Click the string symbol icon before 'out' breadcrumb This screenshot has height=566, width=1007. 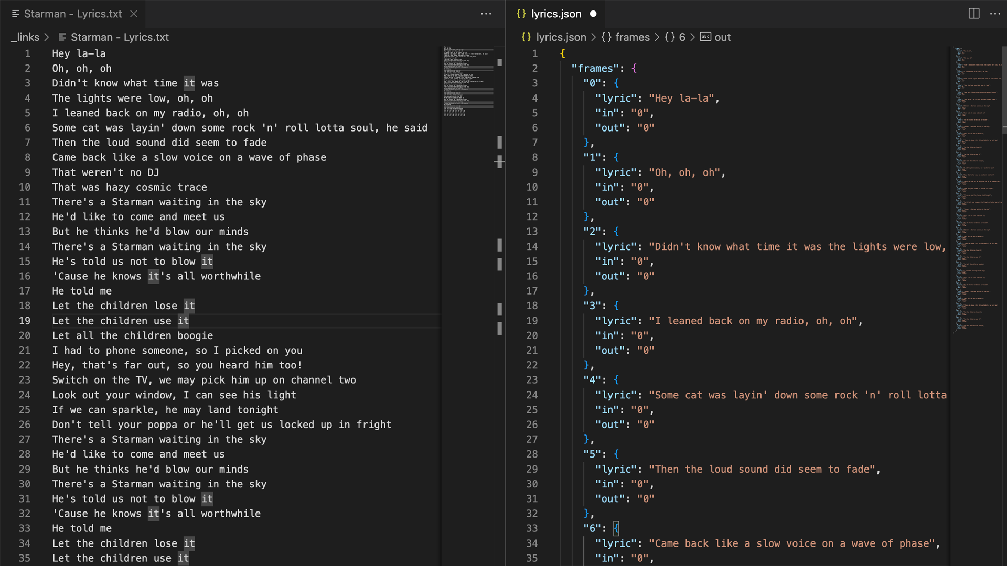705,37
